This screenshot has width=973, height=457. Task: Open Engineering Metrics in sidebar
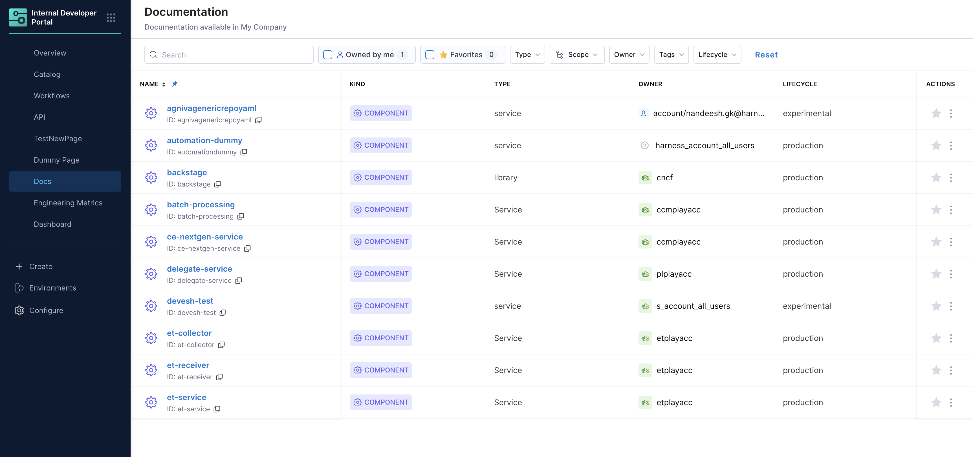pyautogui.click(x=68, y=203)
